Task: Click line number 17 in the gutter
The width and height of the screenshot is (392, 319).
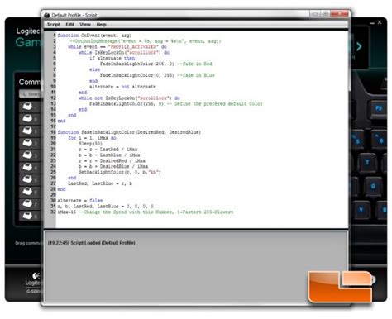Action: tap(53, 126)
